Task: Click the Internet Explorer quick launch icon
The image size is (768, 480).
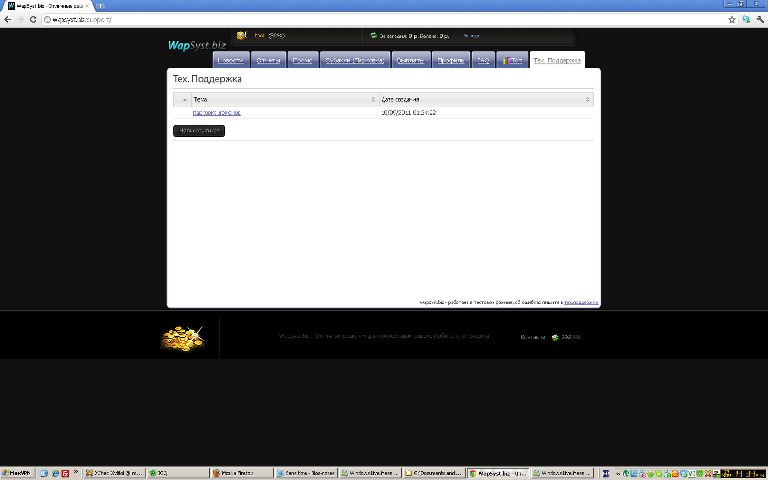Action: tap(55, 473)
